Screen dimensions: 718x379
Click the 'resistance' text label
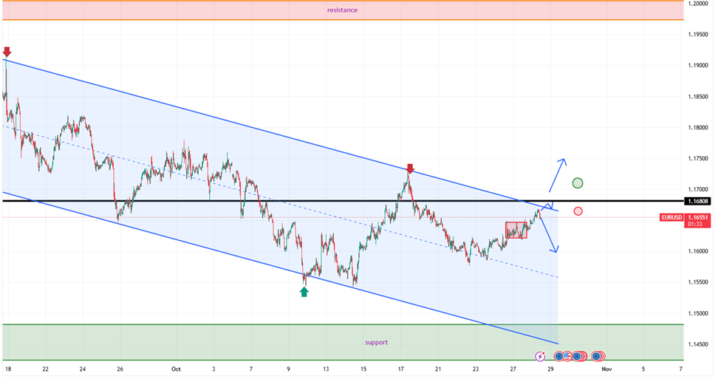(342, 10)
